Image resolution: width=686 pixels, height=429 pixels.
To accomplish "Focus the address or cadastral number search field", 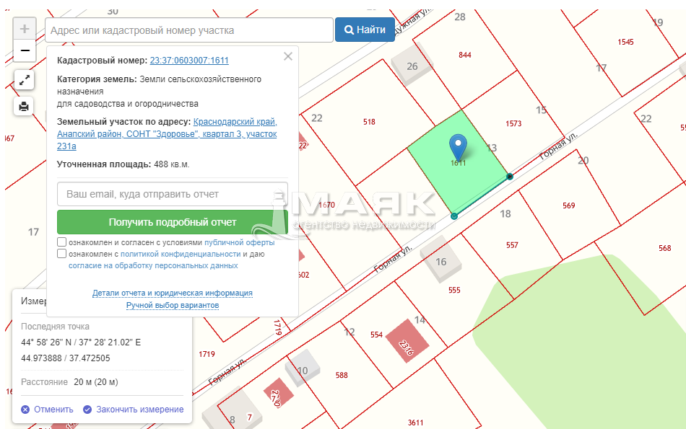I will pyautogui.click(x=189, y=30).
